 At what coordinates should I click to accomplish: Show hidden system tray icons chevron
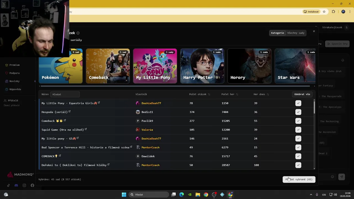(311, 195)
